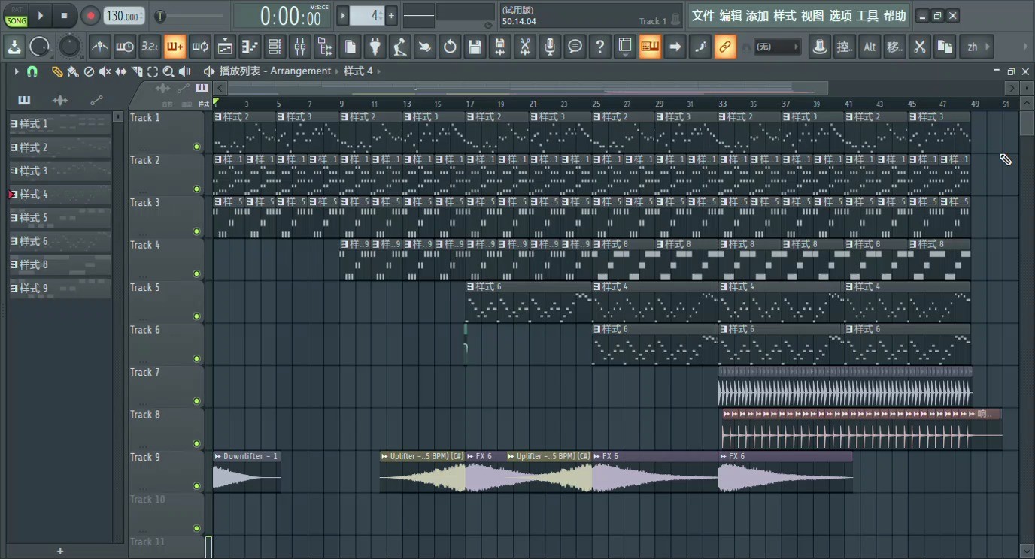Viewport: 1035px width, 559px height.
Task: Open the audio editor scissors-wave icon
Action: 525,47
